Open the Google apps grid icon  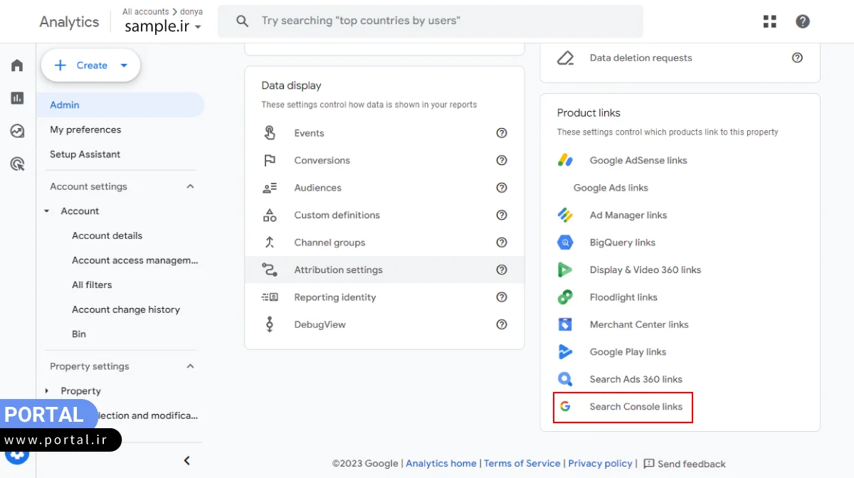tap(769, 21)
